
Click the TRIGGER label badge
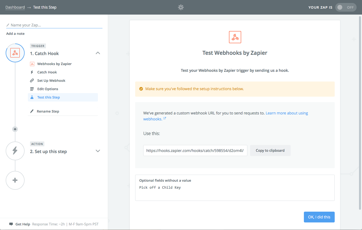pos(38,46)
